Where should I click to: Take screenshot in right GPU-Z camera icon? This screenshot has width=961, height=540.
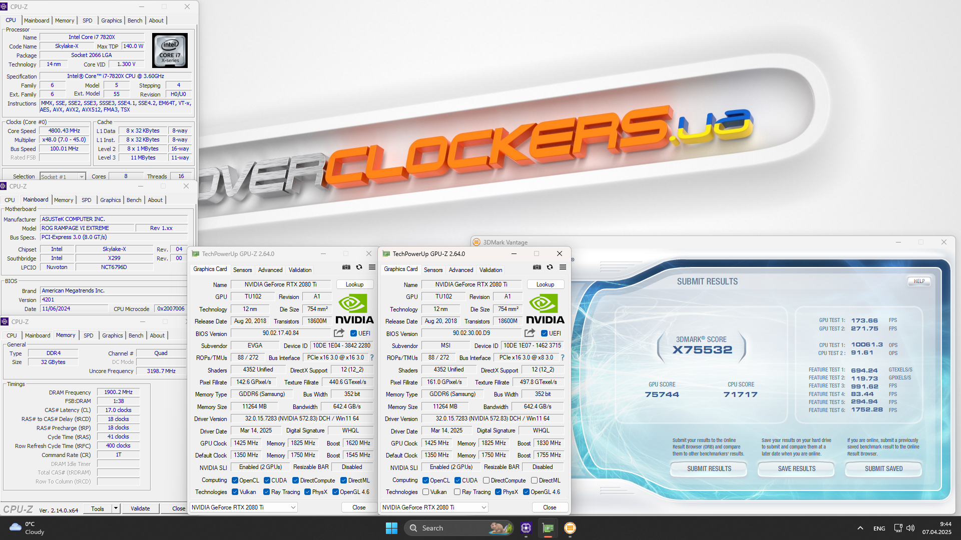point(537,267)
